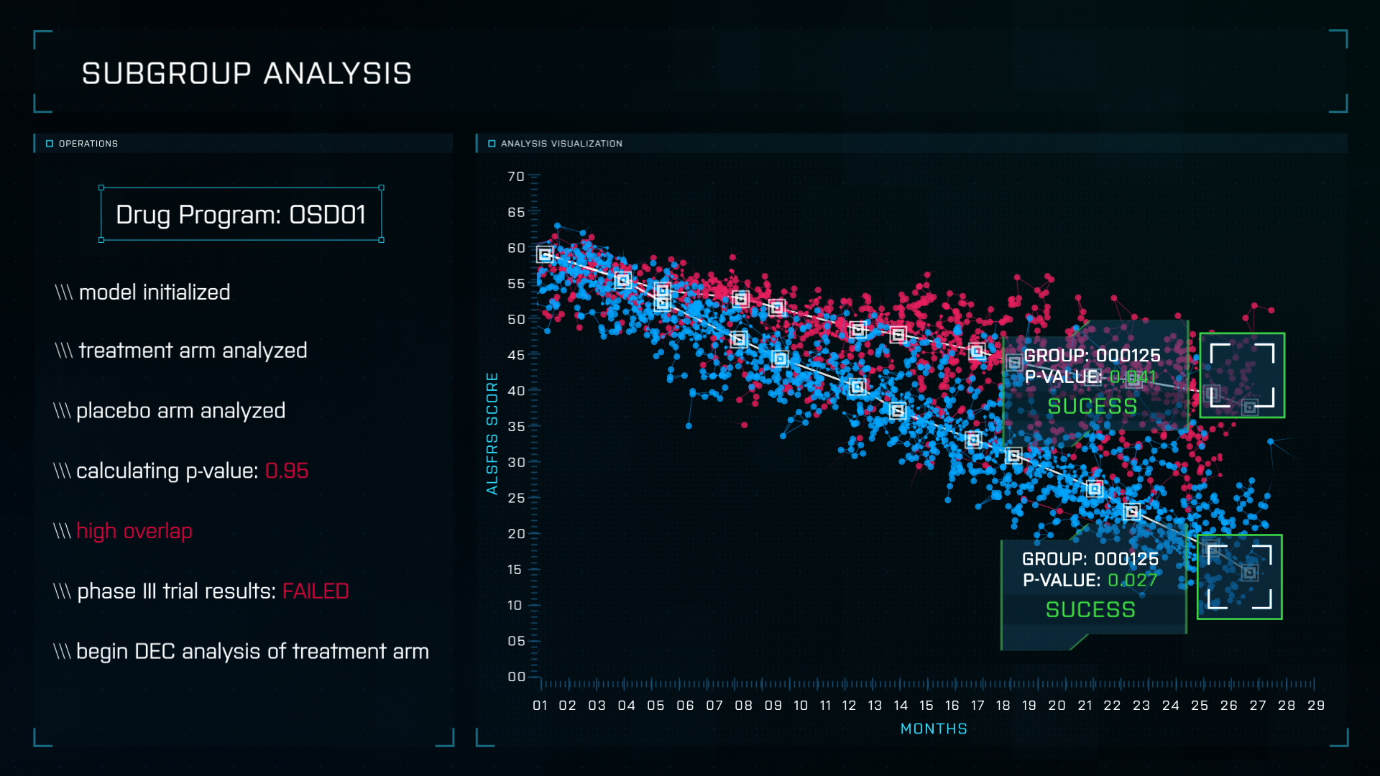Click the trend marker near month 22
Image resolution: width=1380 pixels, height=776 pixels.
pyautogui.click(x=1094, y=489)
